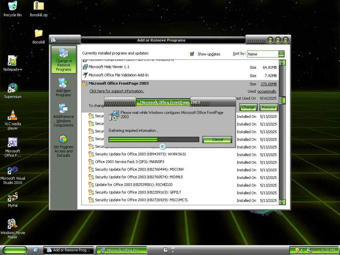This screenshot has height=255, width=340.
Task: Open the Recycle Bin desktop icon
Action: (13, 9)
